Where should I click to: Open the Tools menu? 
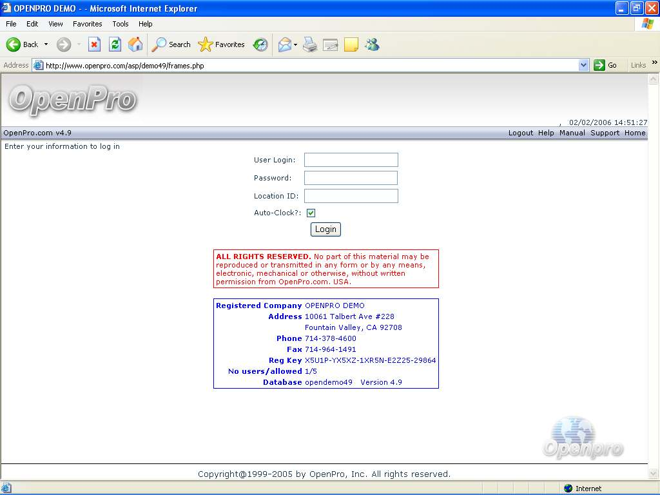click(x=121, y=24)
